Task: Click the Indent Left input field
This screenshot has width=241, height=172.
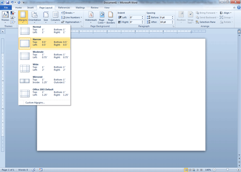Action: tap(135, 18)
